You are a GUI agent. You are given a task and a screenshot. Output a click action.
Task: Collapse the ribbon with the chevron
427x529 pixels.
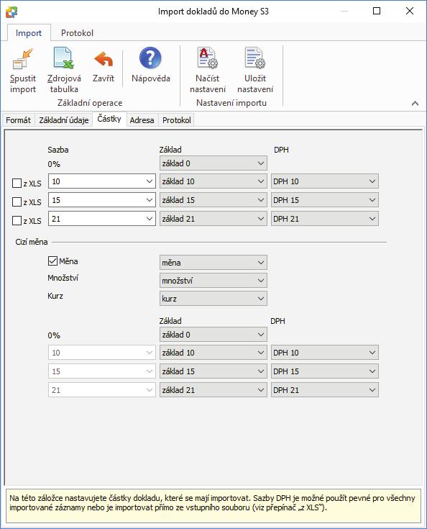(x=415, y=103)
